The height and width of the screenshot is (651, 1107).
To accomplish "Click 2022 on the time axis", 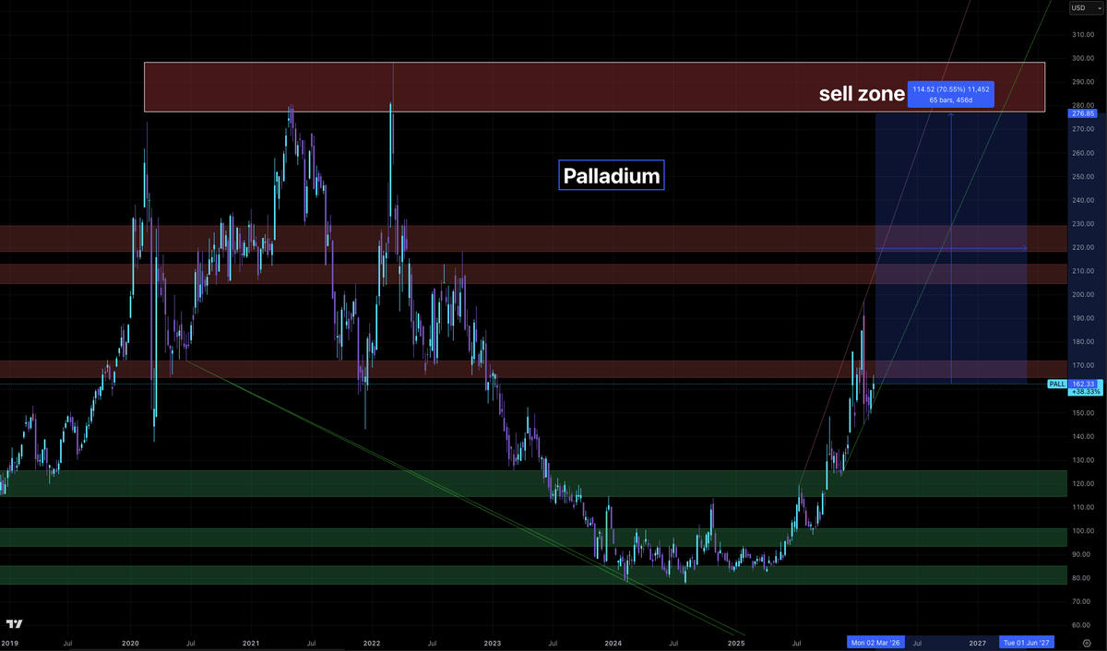I will (x=372, y=642).
